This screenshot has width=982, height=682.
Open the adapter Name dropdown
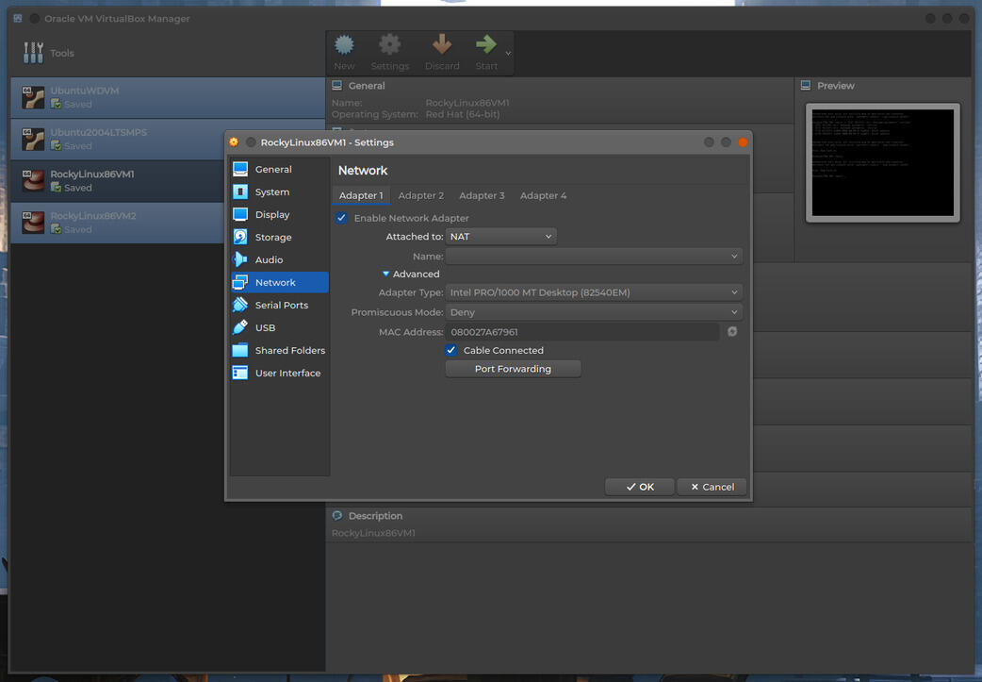[x=593, y=256]
